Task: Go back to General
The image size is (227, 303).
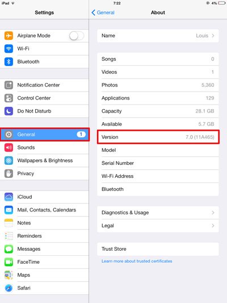Action: coord(103,13)
